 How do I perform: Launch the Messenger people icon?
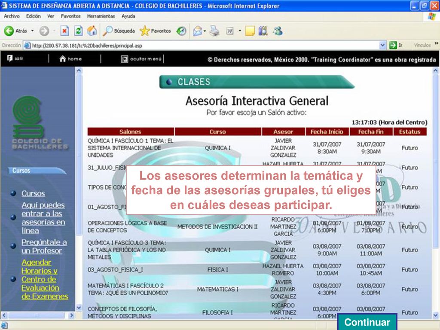277,31
